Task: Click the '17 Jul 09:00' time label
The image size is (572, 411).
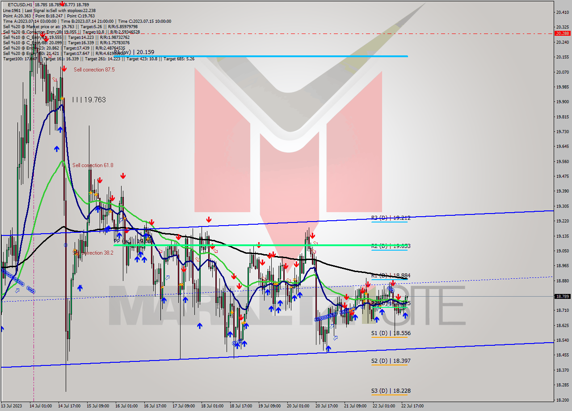Action: tap(183, 406)
